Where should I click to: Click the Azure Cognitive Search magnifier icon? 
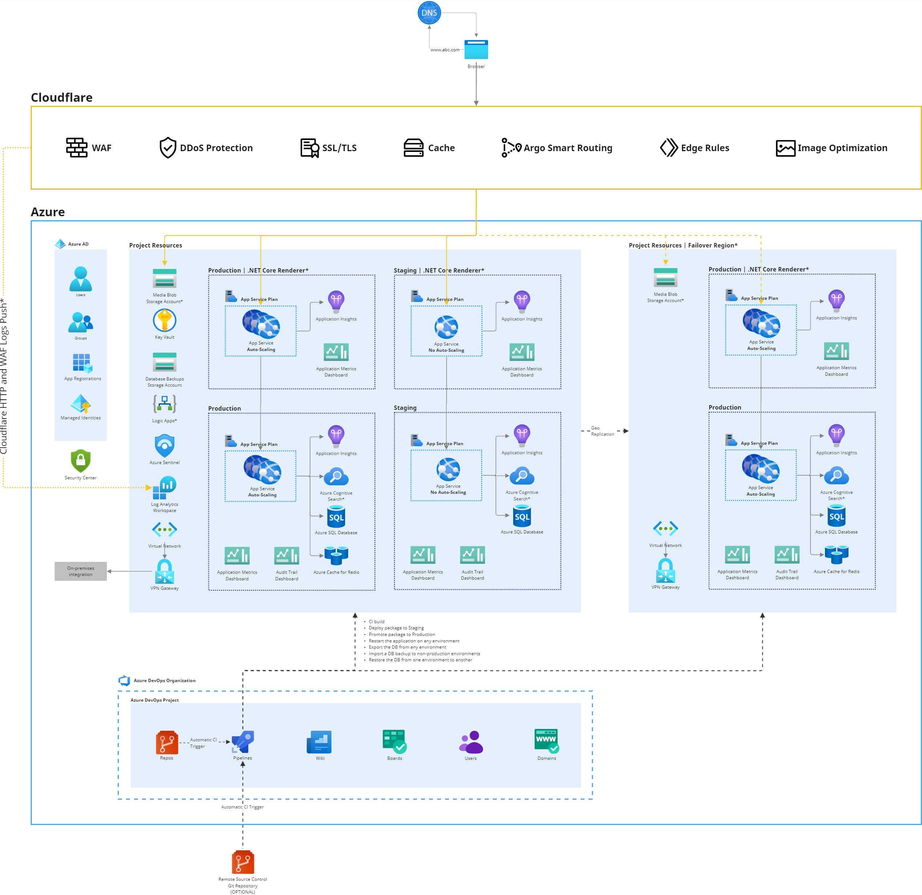point(336,476)
